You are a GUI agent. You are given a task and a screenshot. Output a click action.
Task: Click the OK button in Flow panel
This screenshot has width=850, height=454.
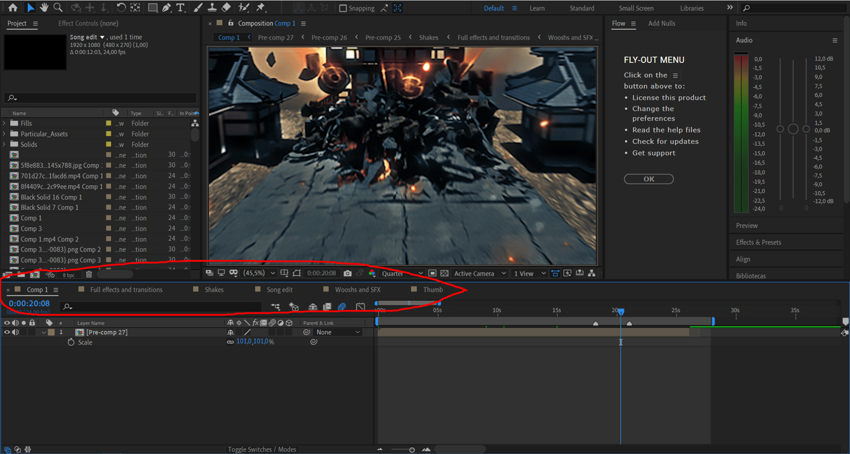tap(649, 179)
